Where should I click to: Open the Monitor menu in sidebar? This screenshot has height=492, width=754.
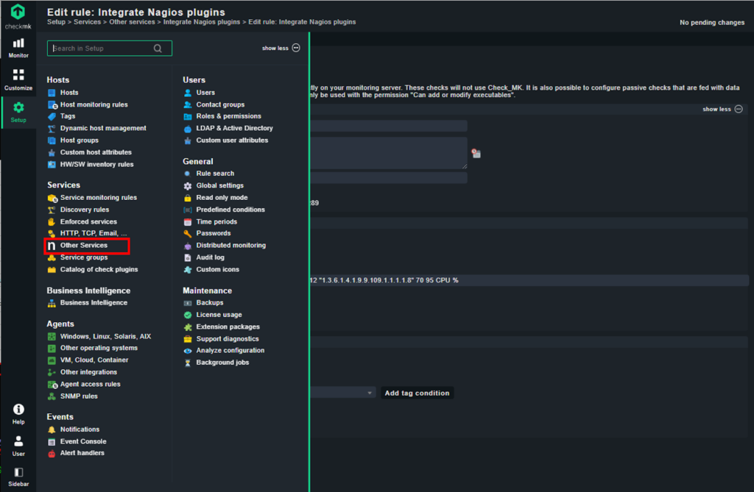[18, 48]
